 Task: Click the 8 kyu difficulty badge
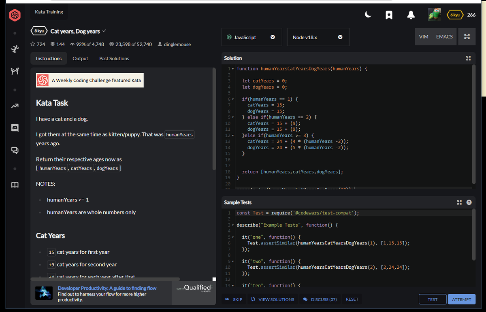[39, 31]
